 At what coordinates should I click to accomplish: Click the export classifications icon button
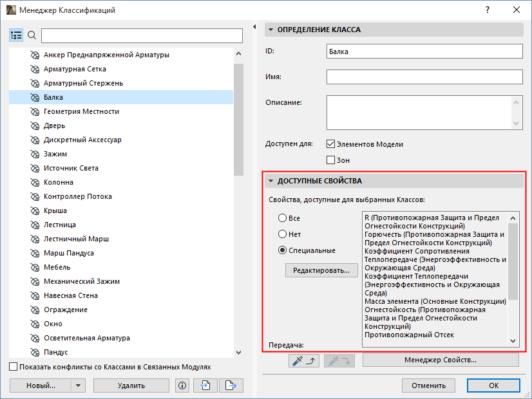(x=231, y=385)
